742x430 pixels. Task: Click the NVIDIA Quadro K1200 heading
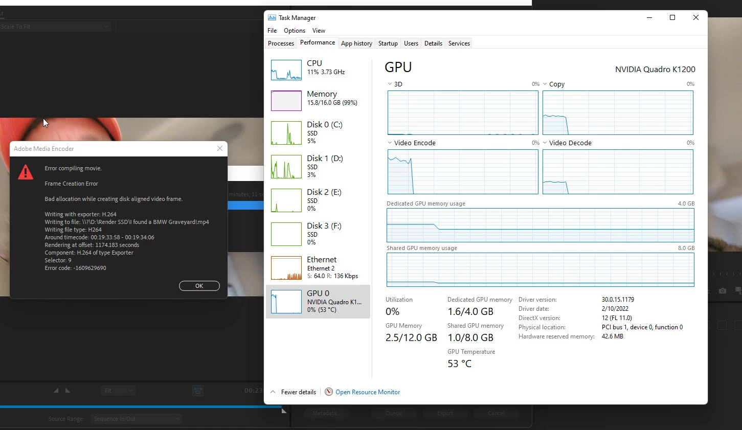coord(655,70)
